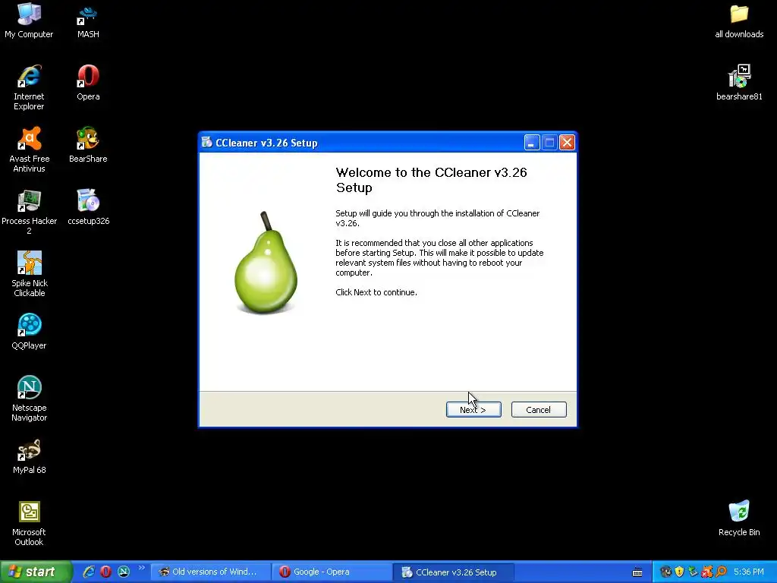Select the Opera desktop shortcut
The image size is (777, 583).
[x=88, y=84]
